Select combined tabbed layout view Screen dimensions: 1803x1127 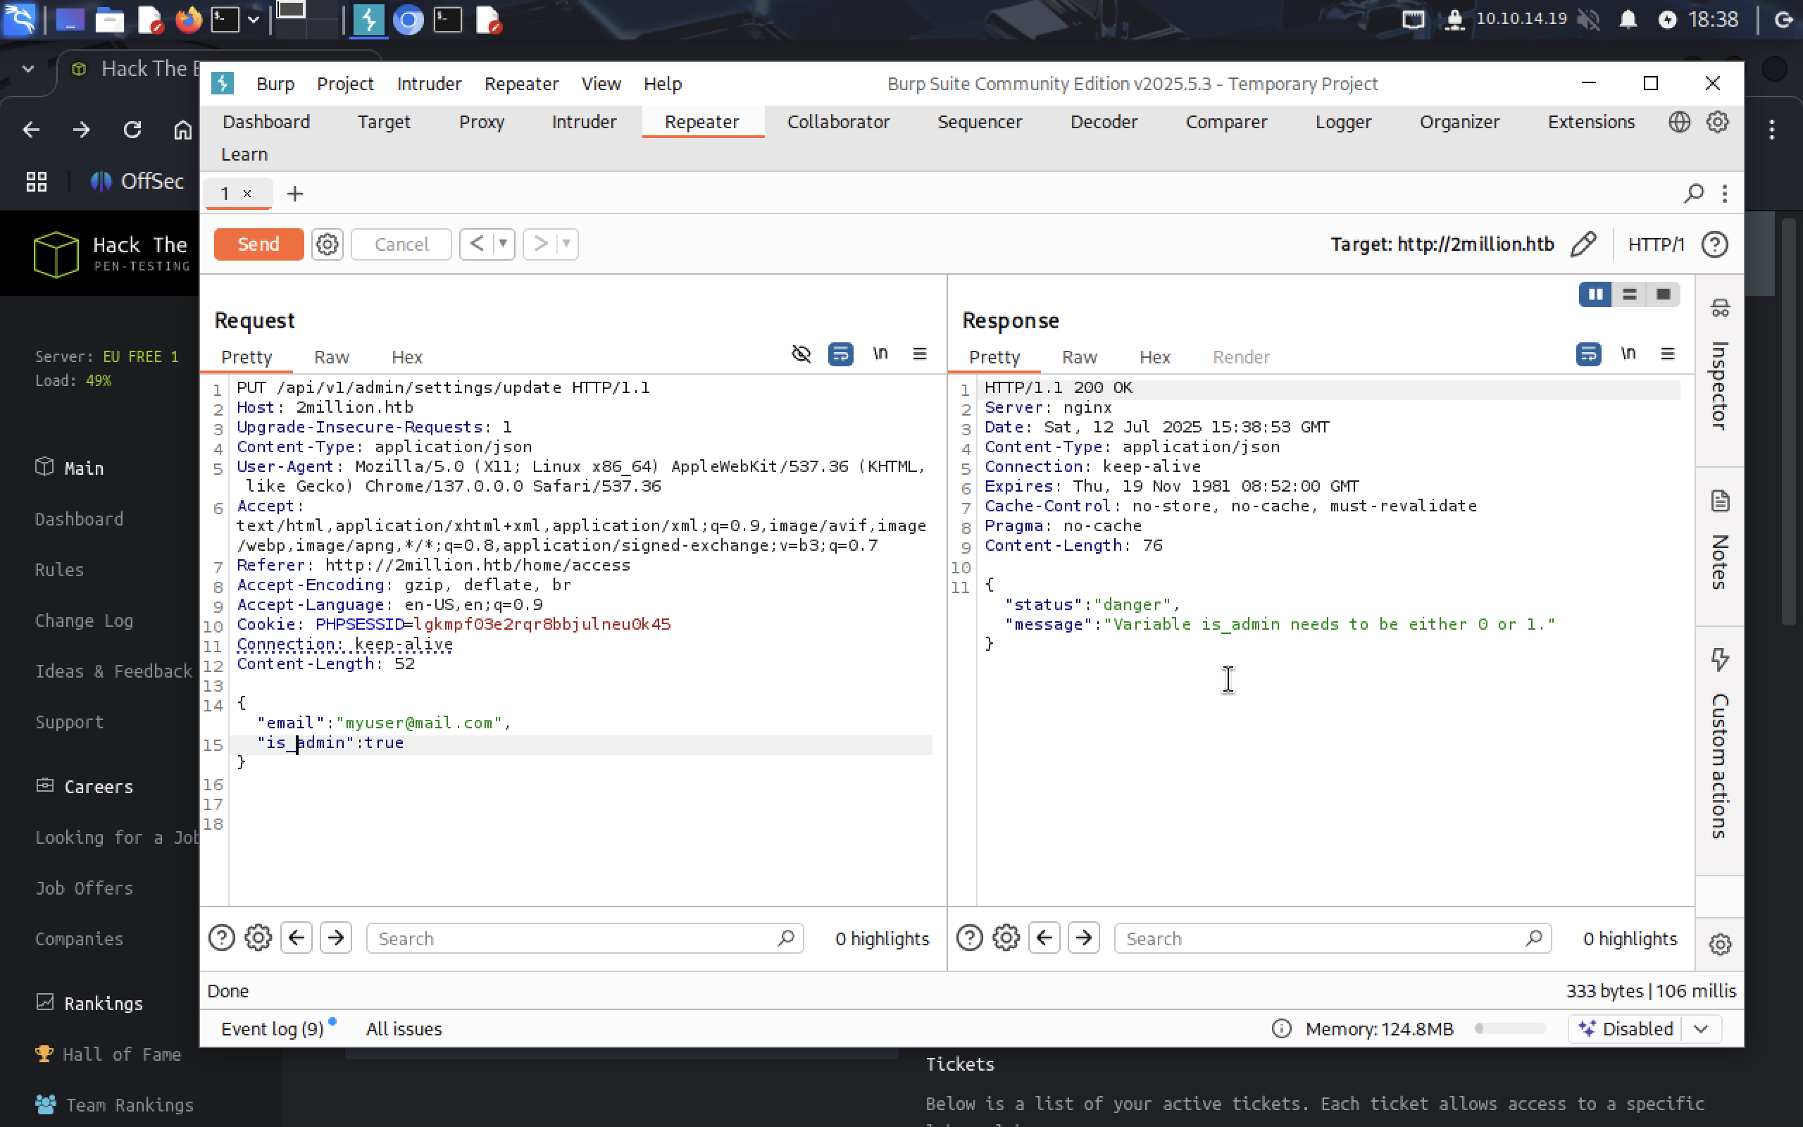coord(1663,294)
